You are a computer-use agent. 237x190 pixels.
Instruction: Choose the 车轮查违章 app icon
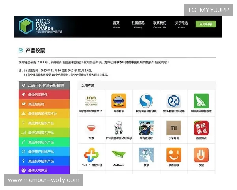[x=146, y=128]
